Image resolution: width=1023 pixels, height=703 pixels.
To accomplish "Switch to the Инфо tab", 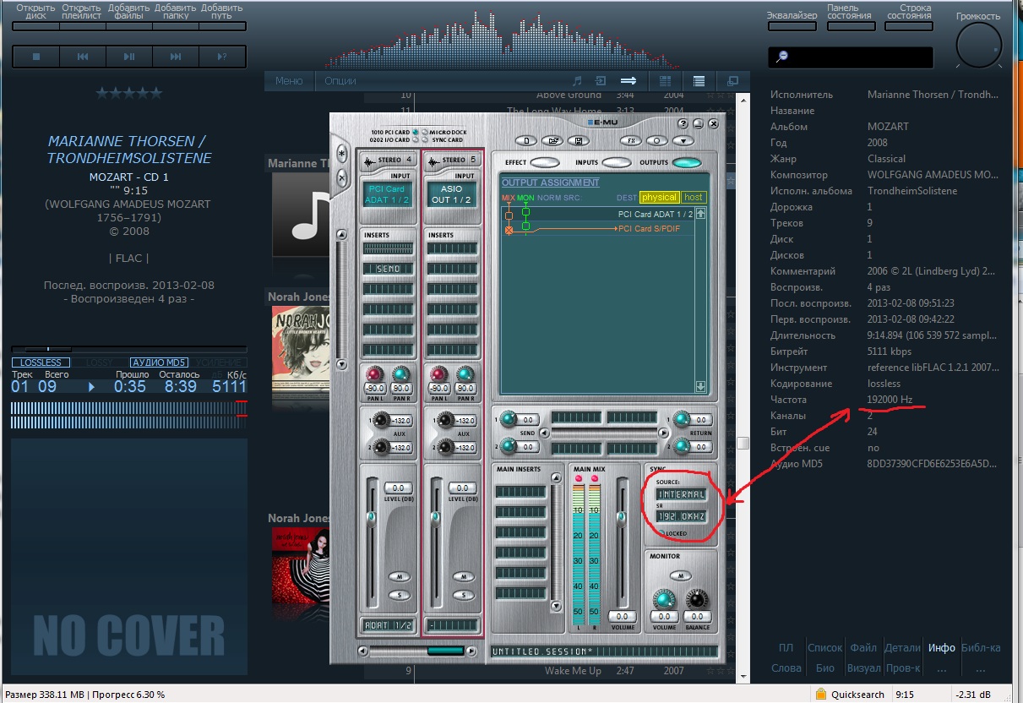I will [x=942, y=648].
